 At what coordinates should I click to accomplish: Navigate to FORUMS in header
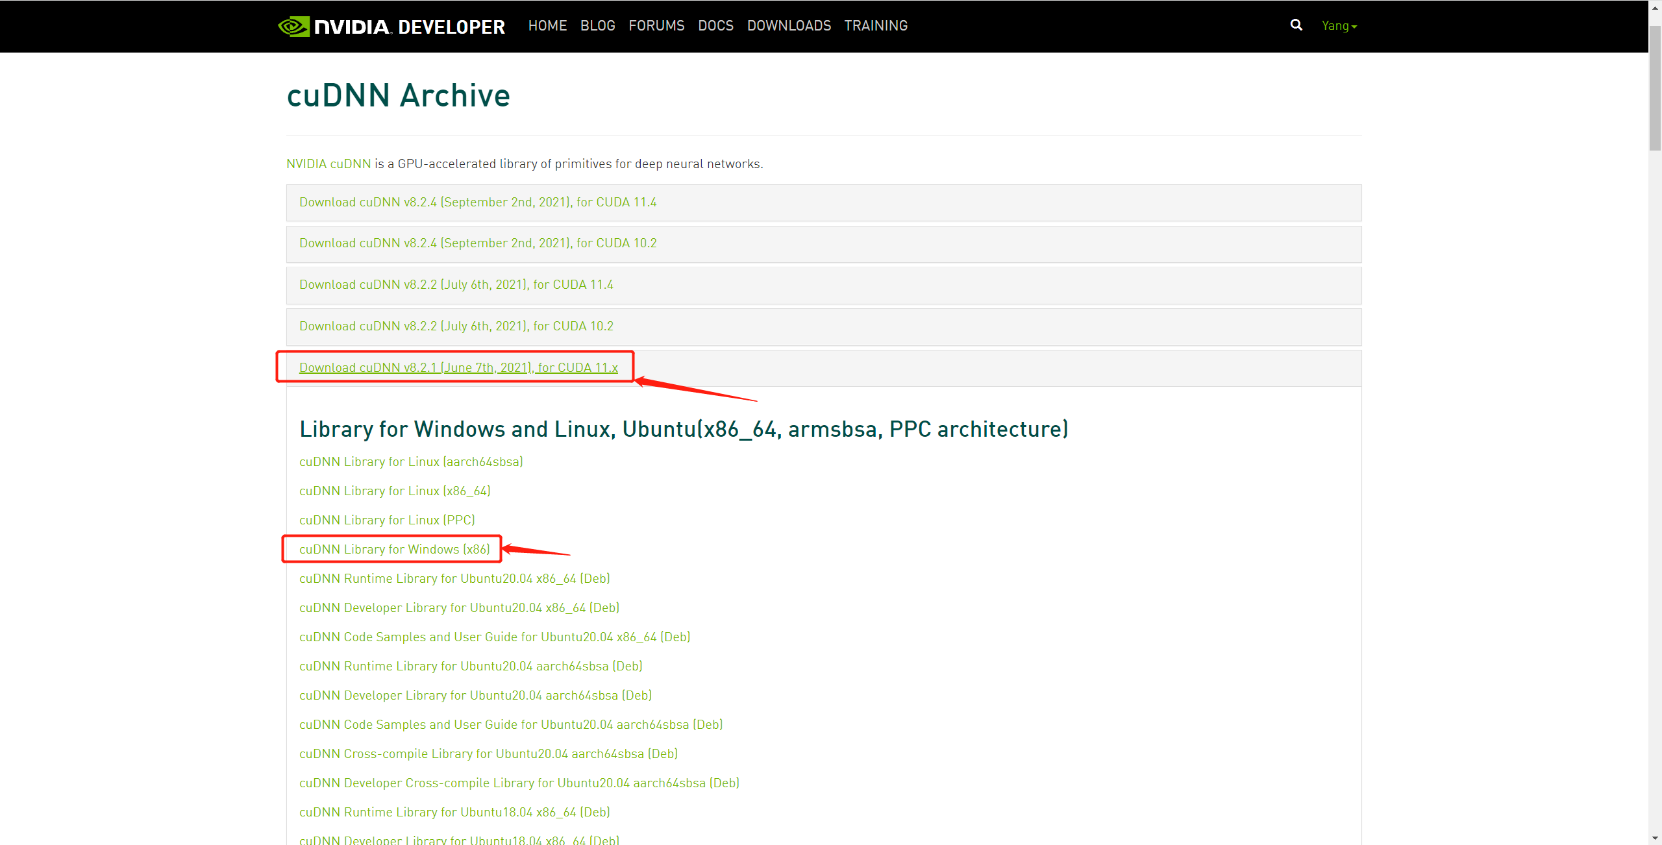click(656, 26)
